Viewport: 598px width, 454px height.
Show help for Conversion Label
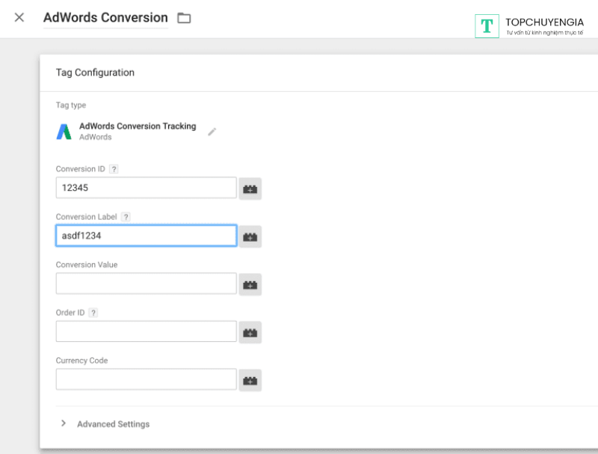(x=126, y=217)
